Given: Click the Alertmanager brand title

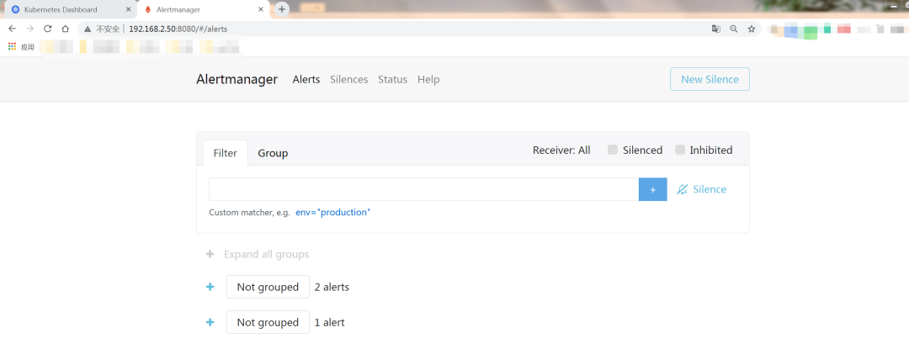Looking at the screenshot, I should click(237, 79).
